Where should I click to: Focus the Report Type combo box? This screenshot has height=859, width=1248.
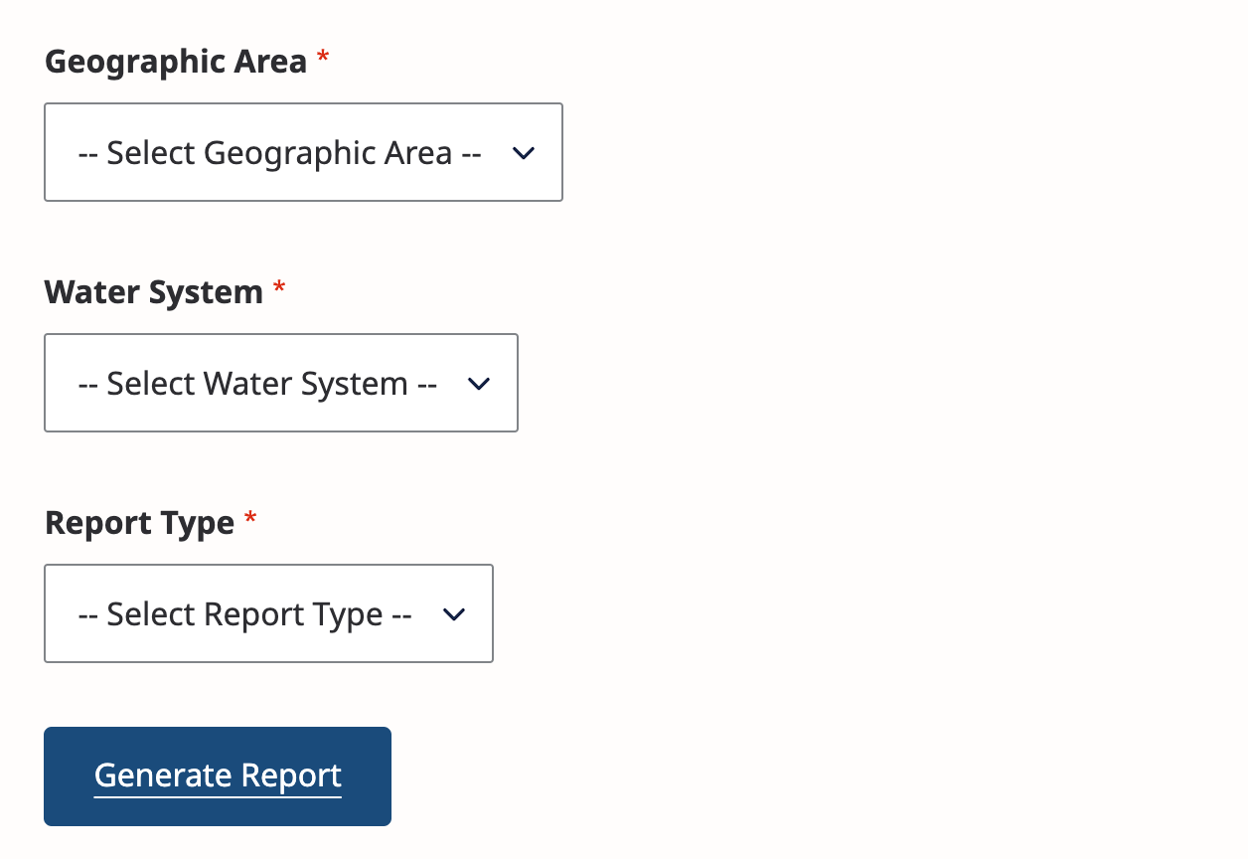[x=268, y=613]
